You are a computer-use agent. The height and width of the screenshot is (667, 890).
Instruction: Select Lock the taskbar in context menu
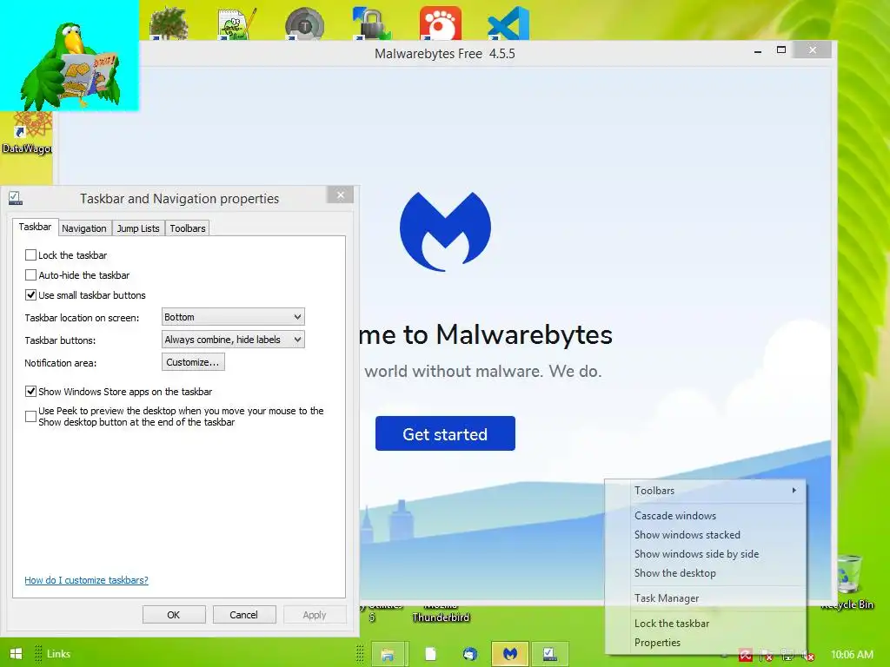pyautogui.click(x=706, y=624)
